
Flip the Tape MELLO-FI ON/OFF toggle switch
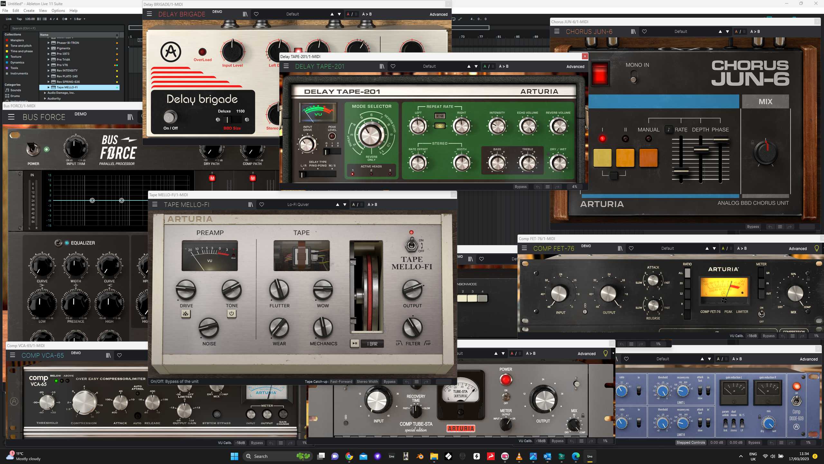[x=411, y=245]
